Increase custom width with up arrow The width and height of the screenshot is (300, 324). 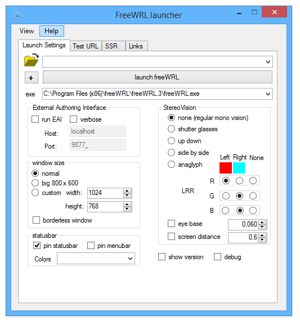click(127, 191)
